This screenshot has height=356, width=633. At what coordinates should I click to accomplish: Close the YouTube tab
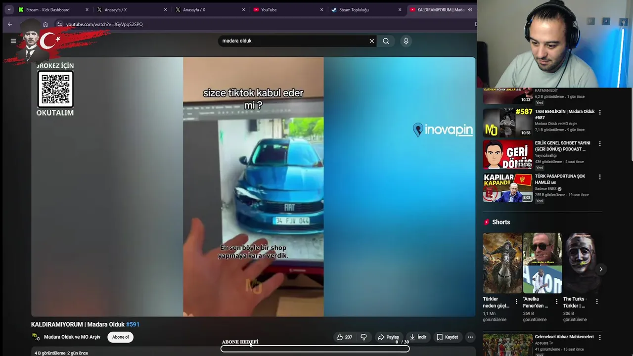point(321,10)
